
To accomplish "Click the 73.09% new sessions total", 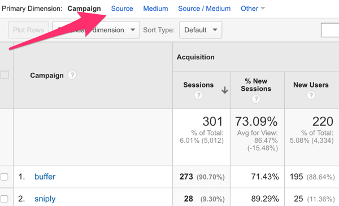I will pos(256,121).
